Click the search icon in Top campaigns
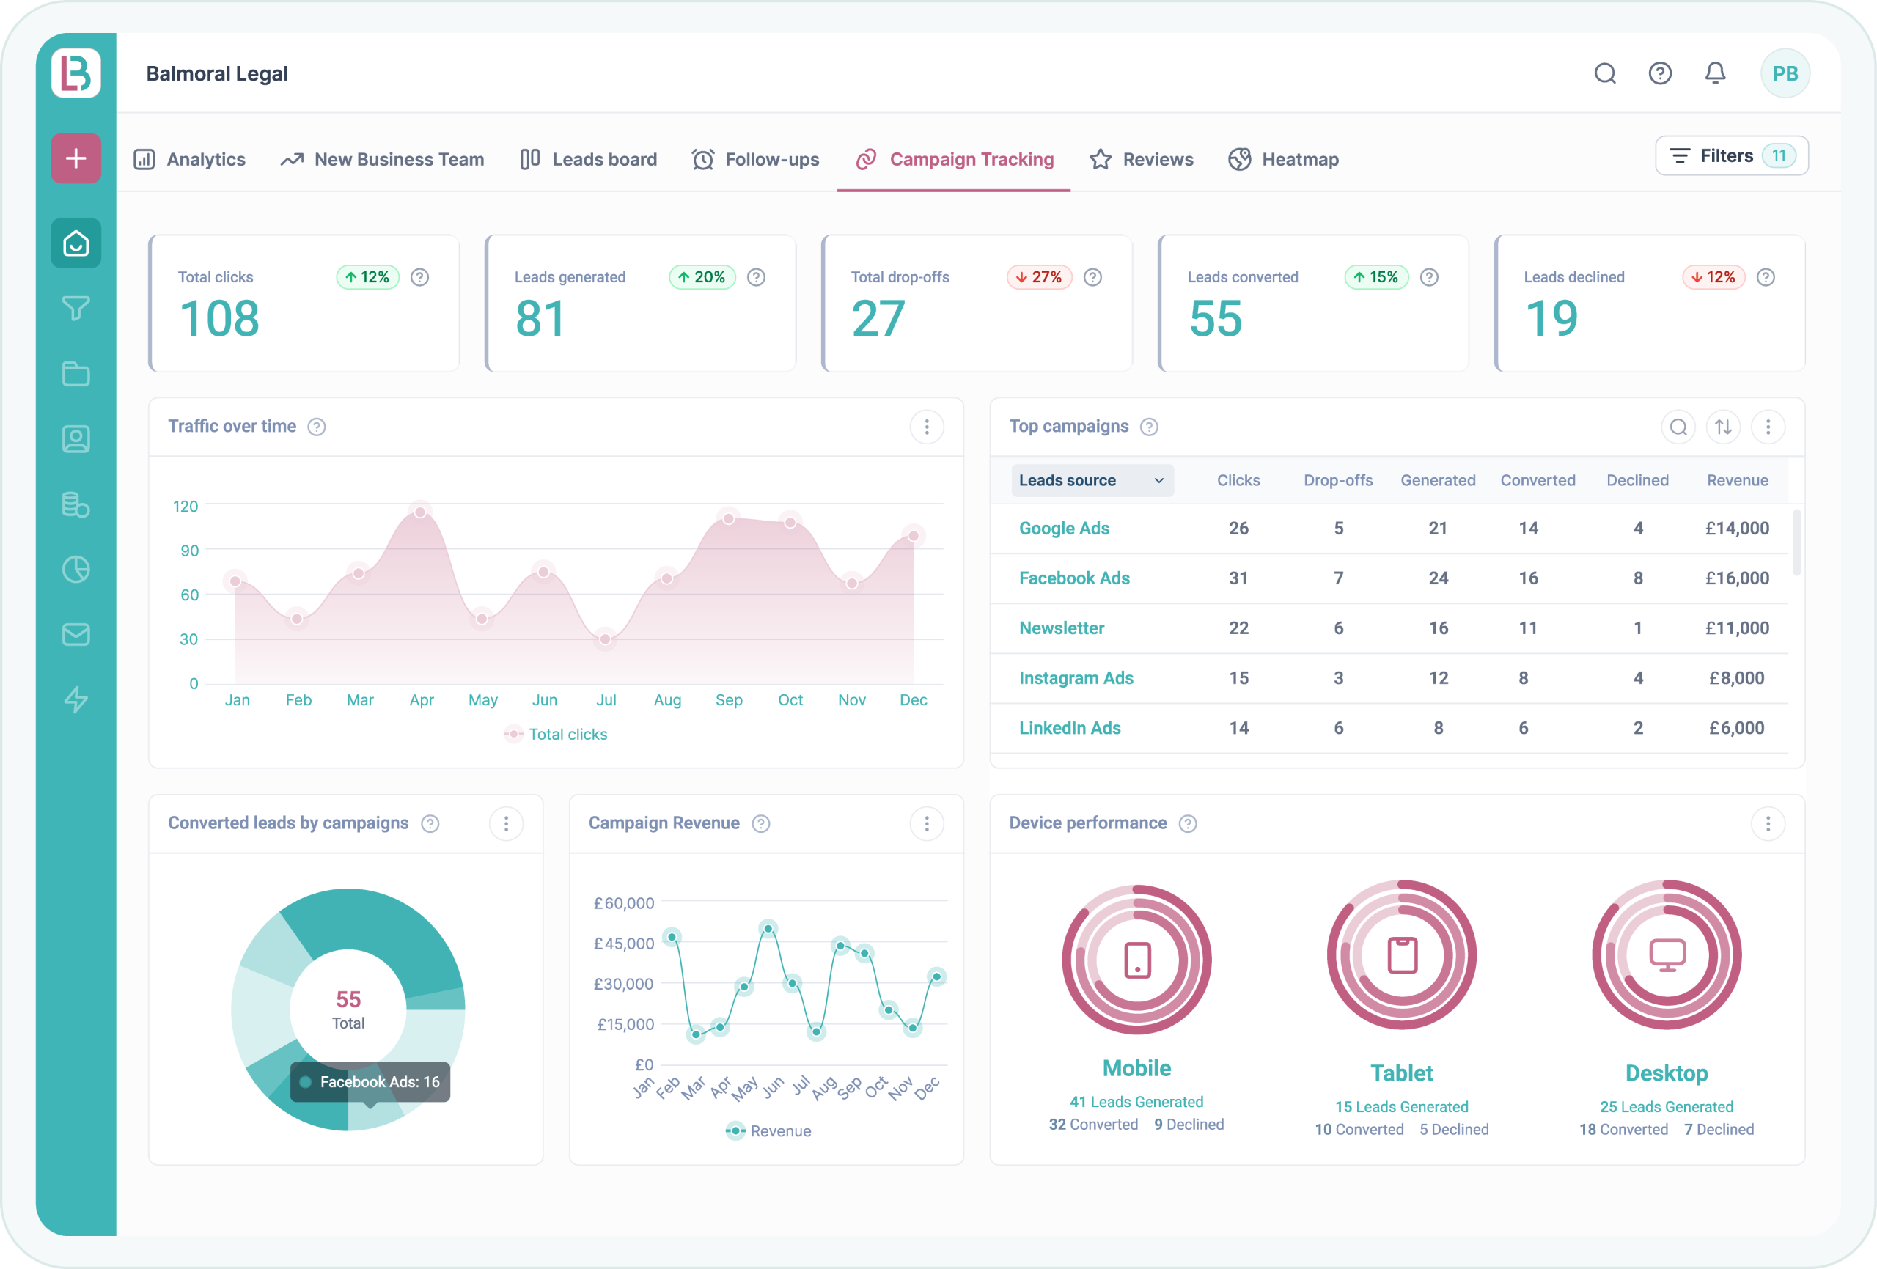The image size is (1877, 1269). (x=1678, y=427)
